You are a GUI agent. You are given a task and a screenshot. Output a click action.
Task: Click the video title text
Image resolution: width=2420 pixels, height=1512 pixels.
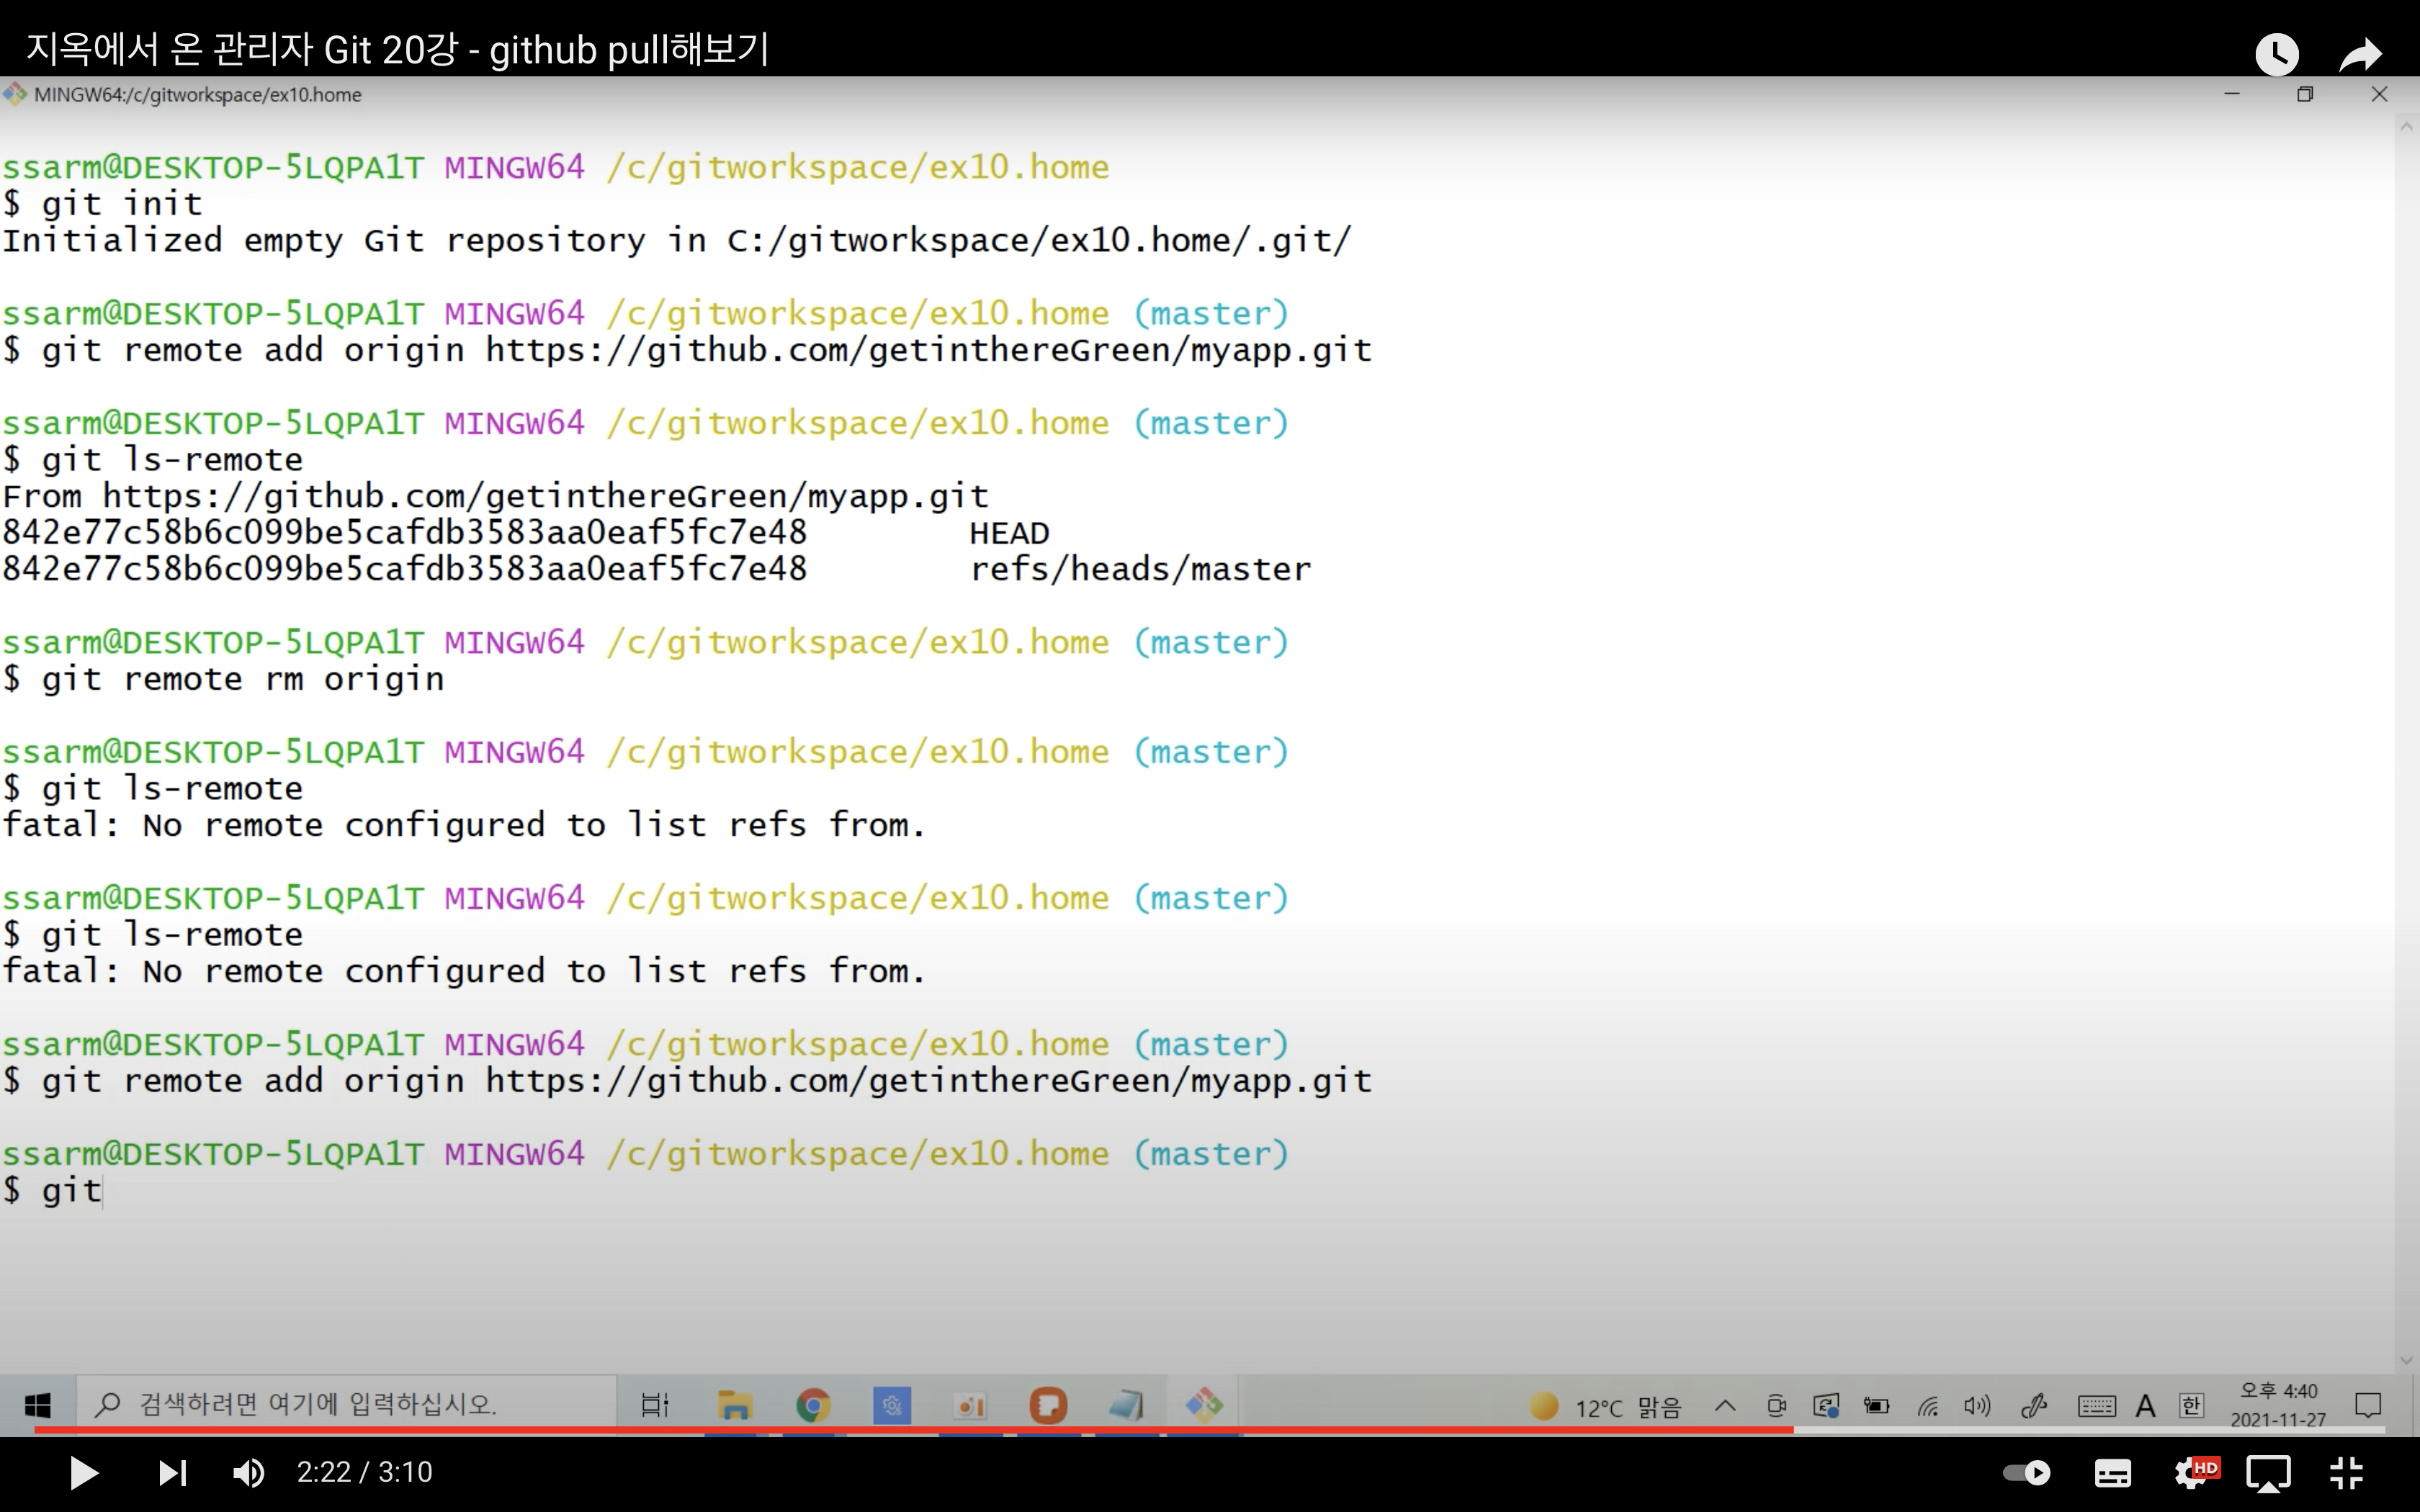pos(397,49)
